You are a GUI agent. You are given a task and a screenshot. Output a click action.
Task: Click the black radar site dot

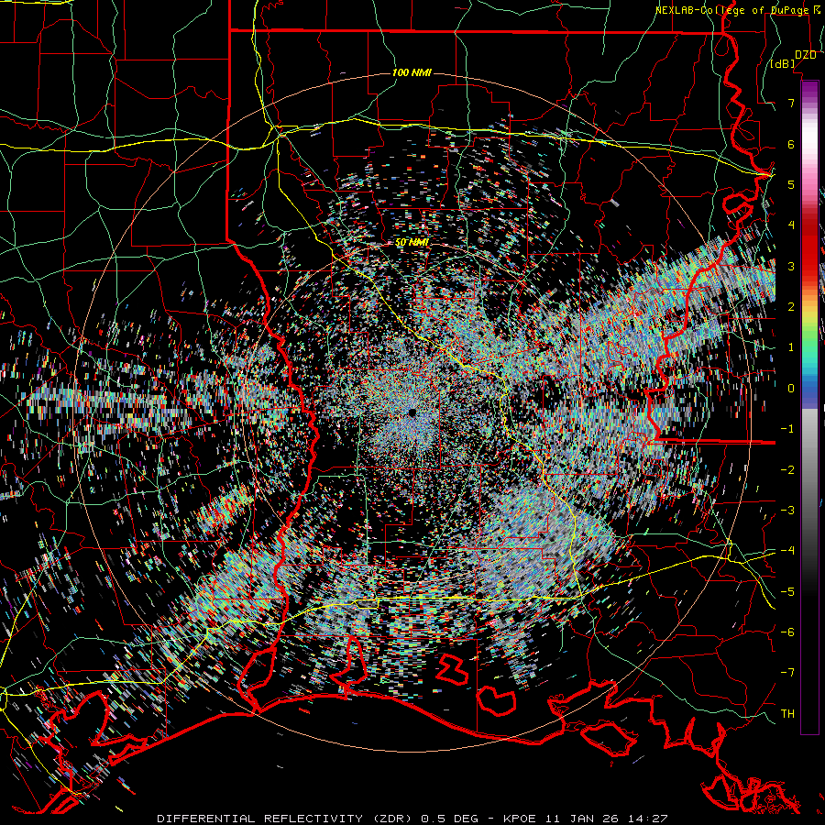coord(412,412)
